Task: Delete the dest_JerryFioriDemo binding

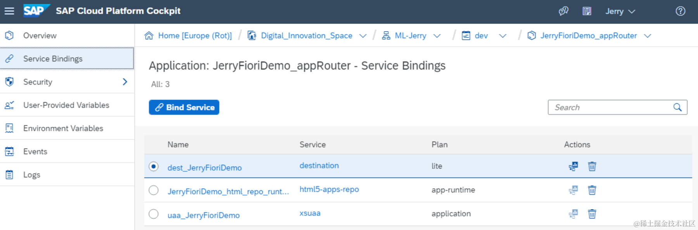Action: click(x=592, y=166)
